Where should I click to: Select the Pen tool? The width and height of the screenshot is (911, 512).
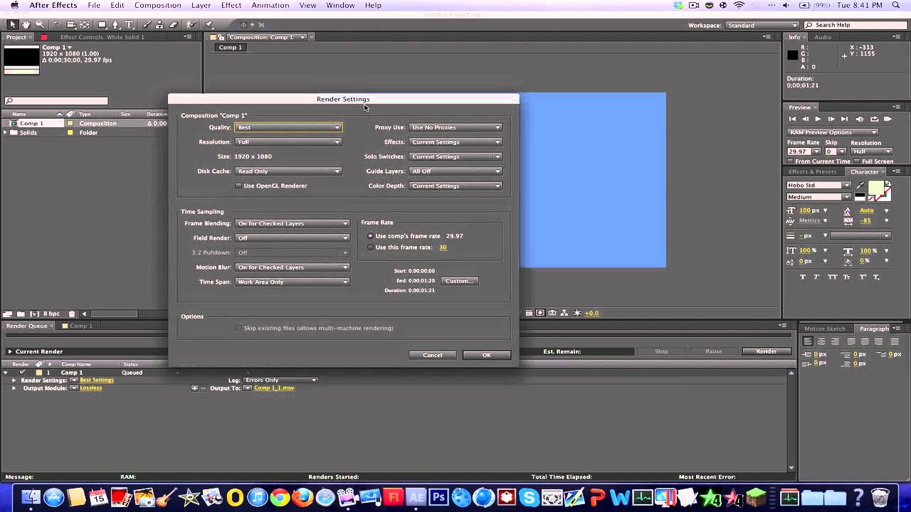(x=116, y=25)
